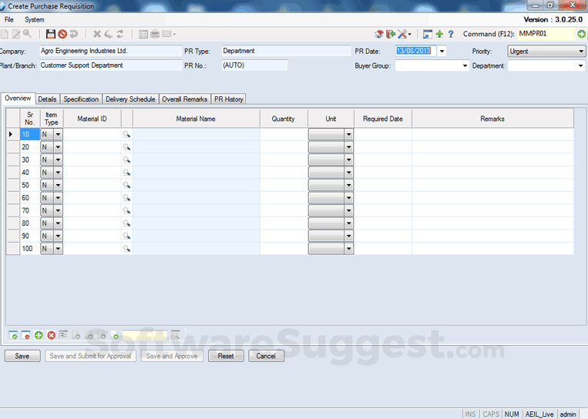Open the PR Date calendar dropdown
The width and height of the screenshot is (588, 419).
(x=442, y=52)
